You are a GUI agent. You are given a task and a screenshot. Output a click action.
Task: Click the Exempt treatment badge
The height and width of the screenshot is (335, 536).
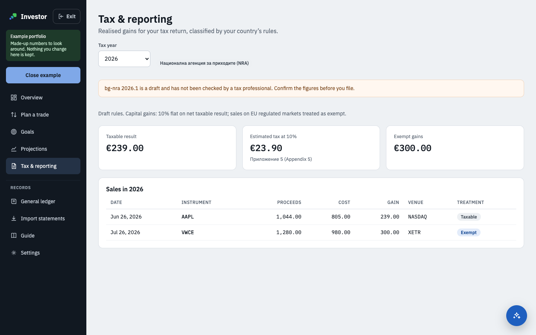[469, 233]
